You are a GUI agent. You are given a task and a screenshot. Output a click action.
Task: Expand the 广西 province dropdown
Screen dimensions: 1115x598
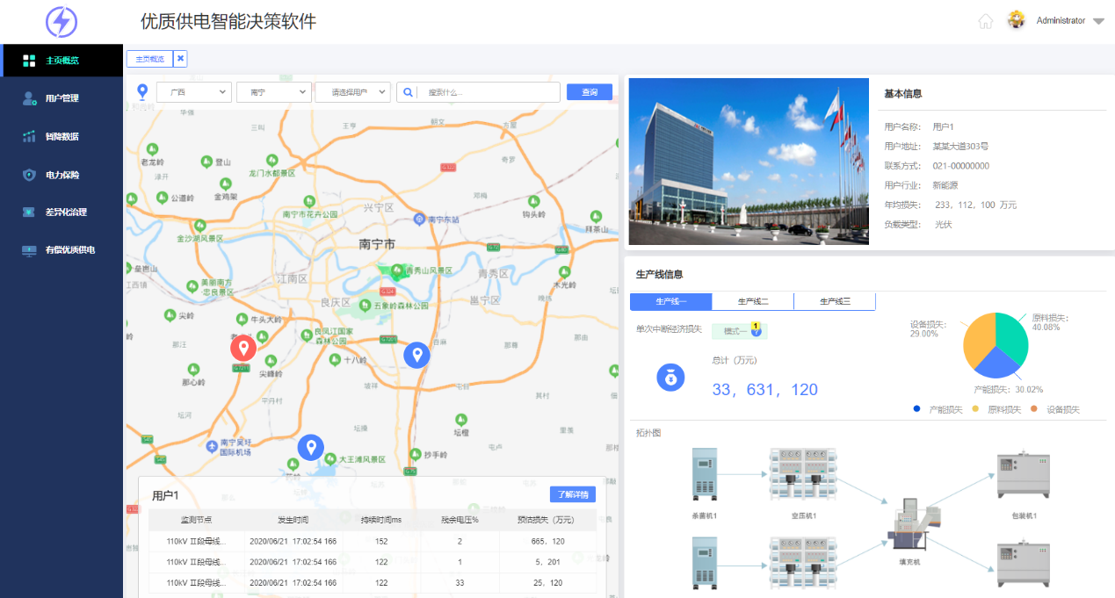pyautogui.click(x=194, y=92)
